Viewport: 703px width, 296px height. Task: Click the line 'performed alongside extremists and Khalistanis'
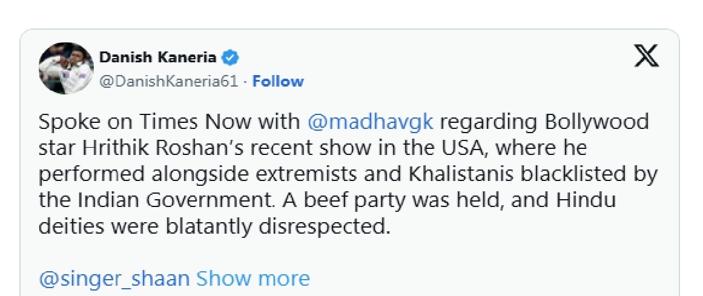[348, 174]
